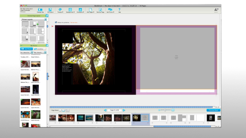Viewport: 246px width, 138px height.
Task: Click the Change Size toolbar icon
Action: click(40, 10)
